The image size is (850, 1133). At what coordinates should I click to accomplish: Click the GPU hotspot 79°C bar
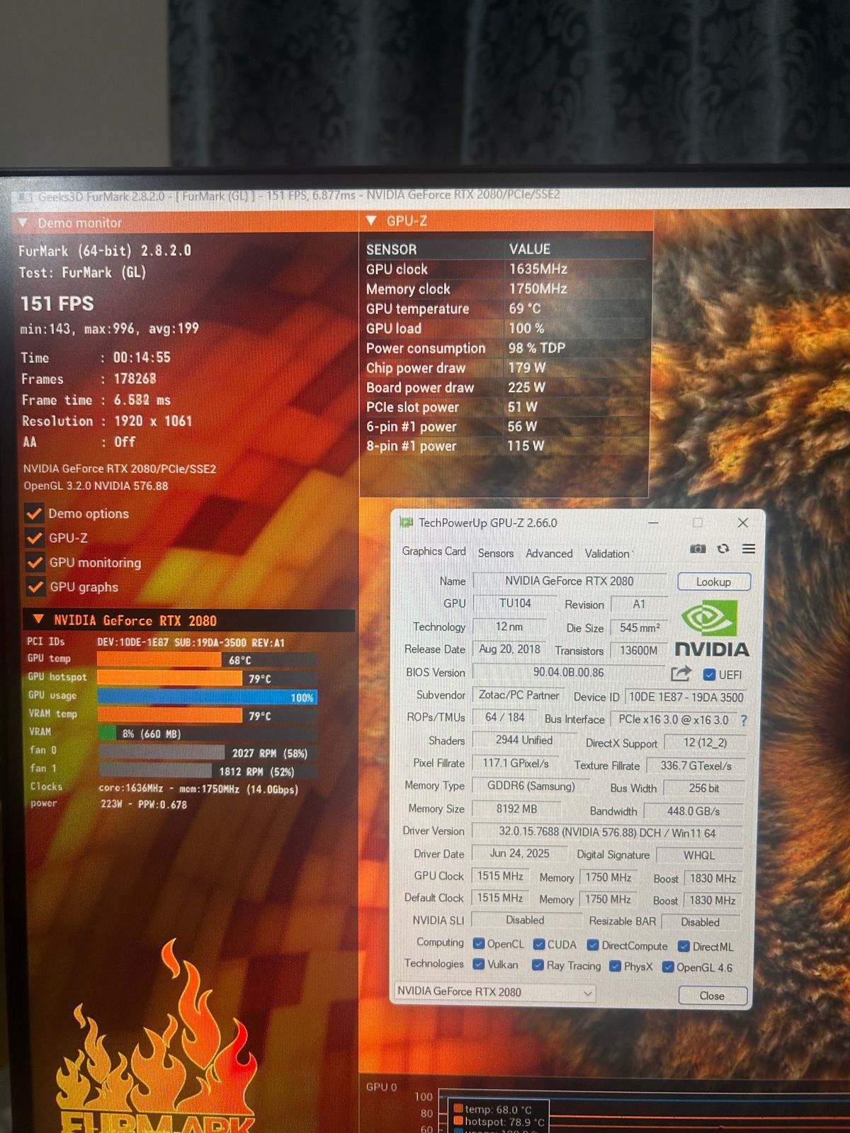pos(207,678)
